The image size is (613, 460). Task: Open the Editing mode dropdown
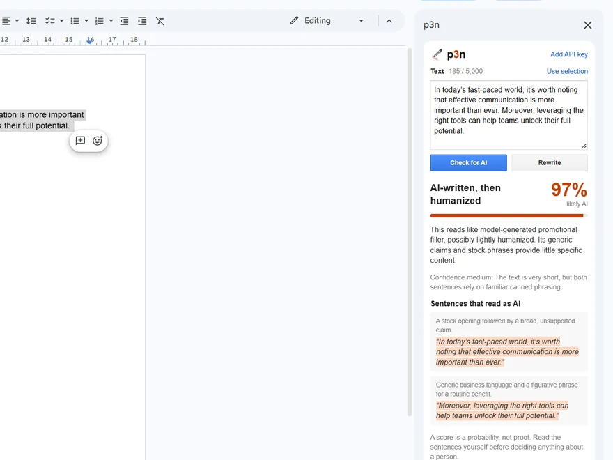click(327, 21)
